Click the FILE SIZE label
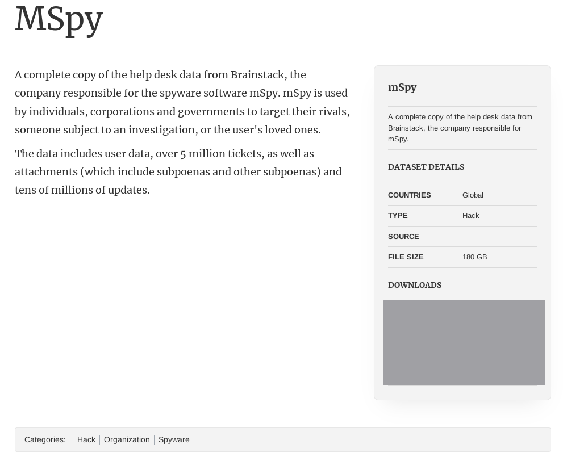Image resolution: width=563 pixels, height=457 pixels. pyautogui.click(x=406, y=257)
